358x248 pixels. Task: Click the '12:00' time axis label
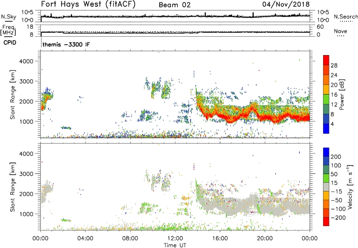(x=175, y=239)
